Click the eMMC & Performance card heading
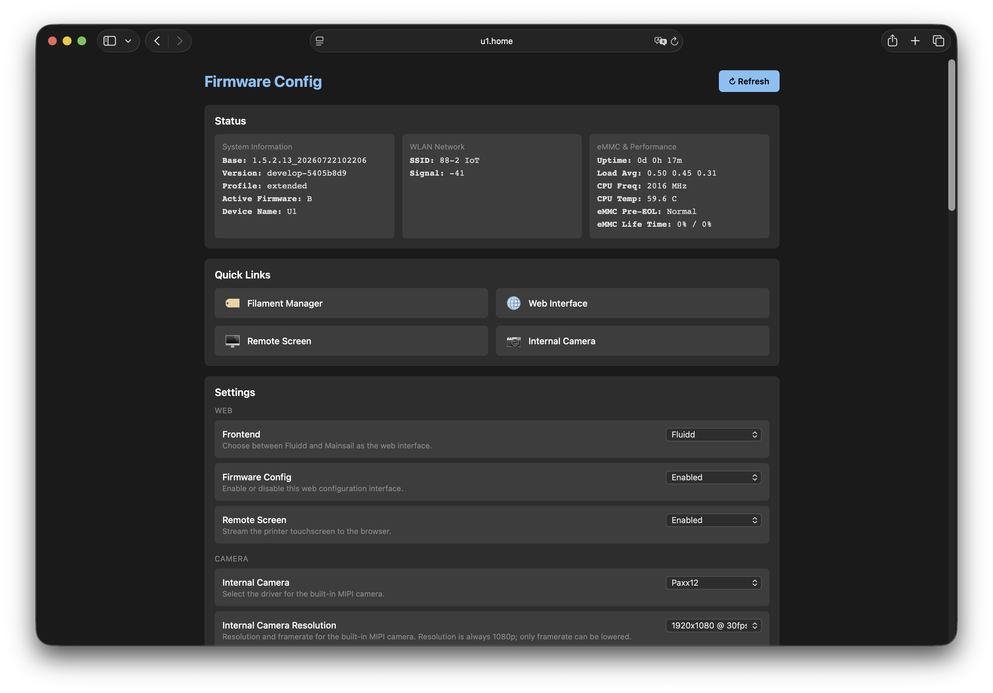The width and height of the screenshot is (993, 693). pyautogui.click(x=636, y=147)
